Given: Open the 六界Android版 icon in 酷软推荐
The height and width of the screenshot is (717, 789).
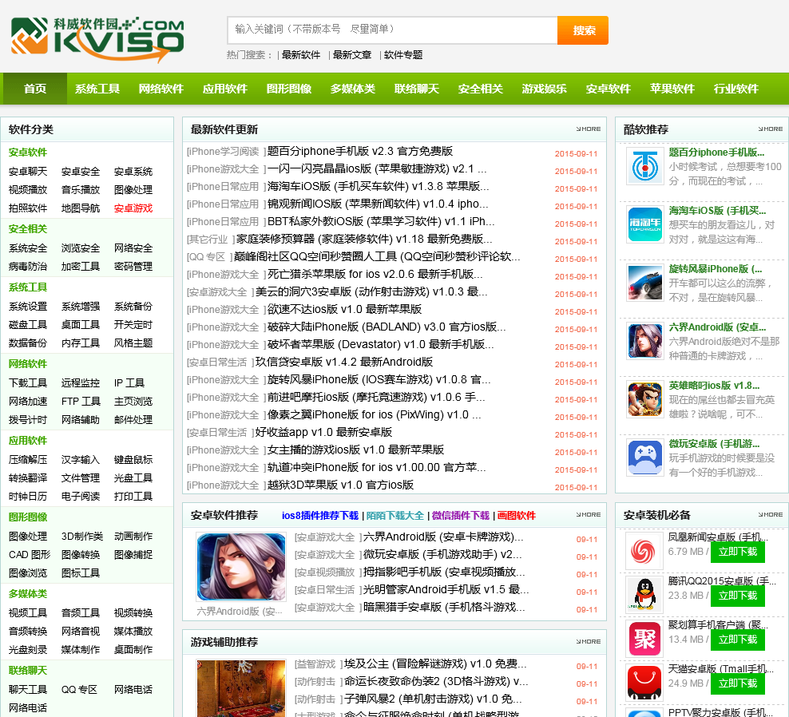Looking at the screenshot, I should (645, 341).
